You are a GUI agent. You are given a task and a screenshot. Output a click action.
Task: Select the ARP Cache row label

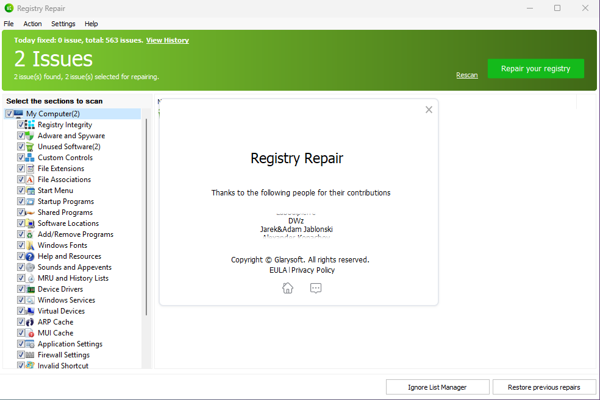tap(55, 322)
